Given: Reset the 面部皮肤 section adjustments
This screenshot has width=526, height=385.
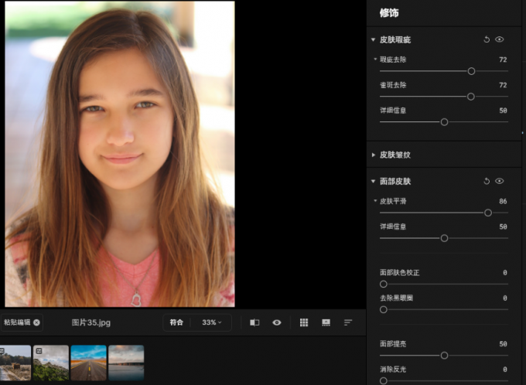Looking at the screenshot, I should pyautogui.click(x=487, y=182).
